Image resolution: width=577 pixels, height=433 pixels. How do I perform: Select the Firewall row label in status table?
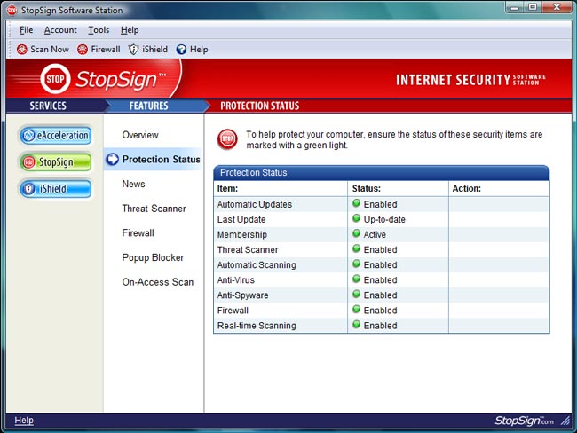click(233, 311)
